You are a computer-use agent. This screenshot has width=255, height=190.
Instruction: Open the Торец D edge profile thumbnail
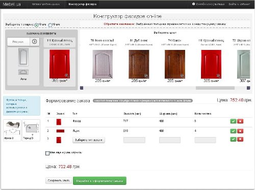click(x=31, y=130)
